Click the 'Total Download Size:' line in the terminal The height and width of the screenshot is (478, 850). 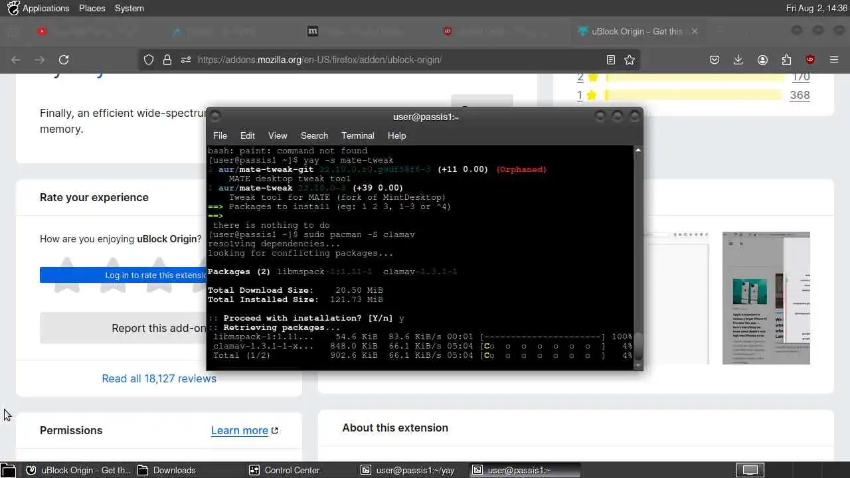296,290
